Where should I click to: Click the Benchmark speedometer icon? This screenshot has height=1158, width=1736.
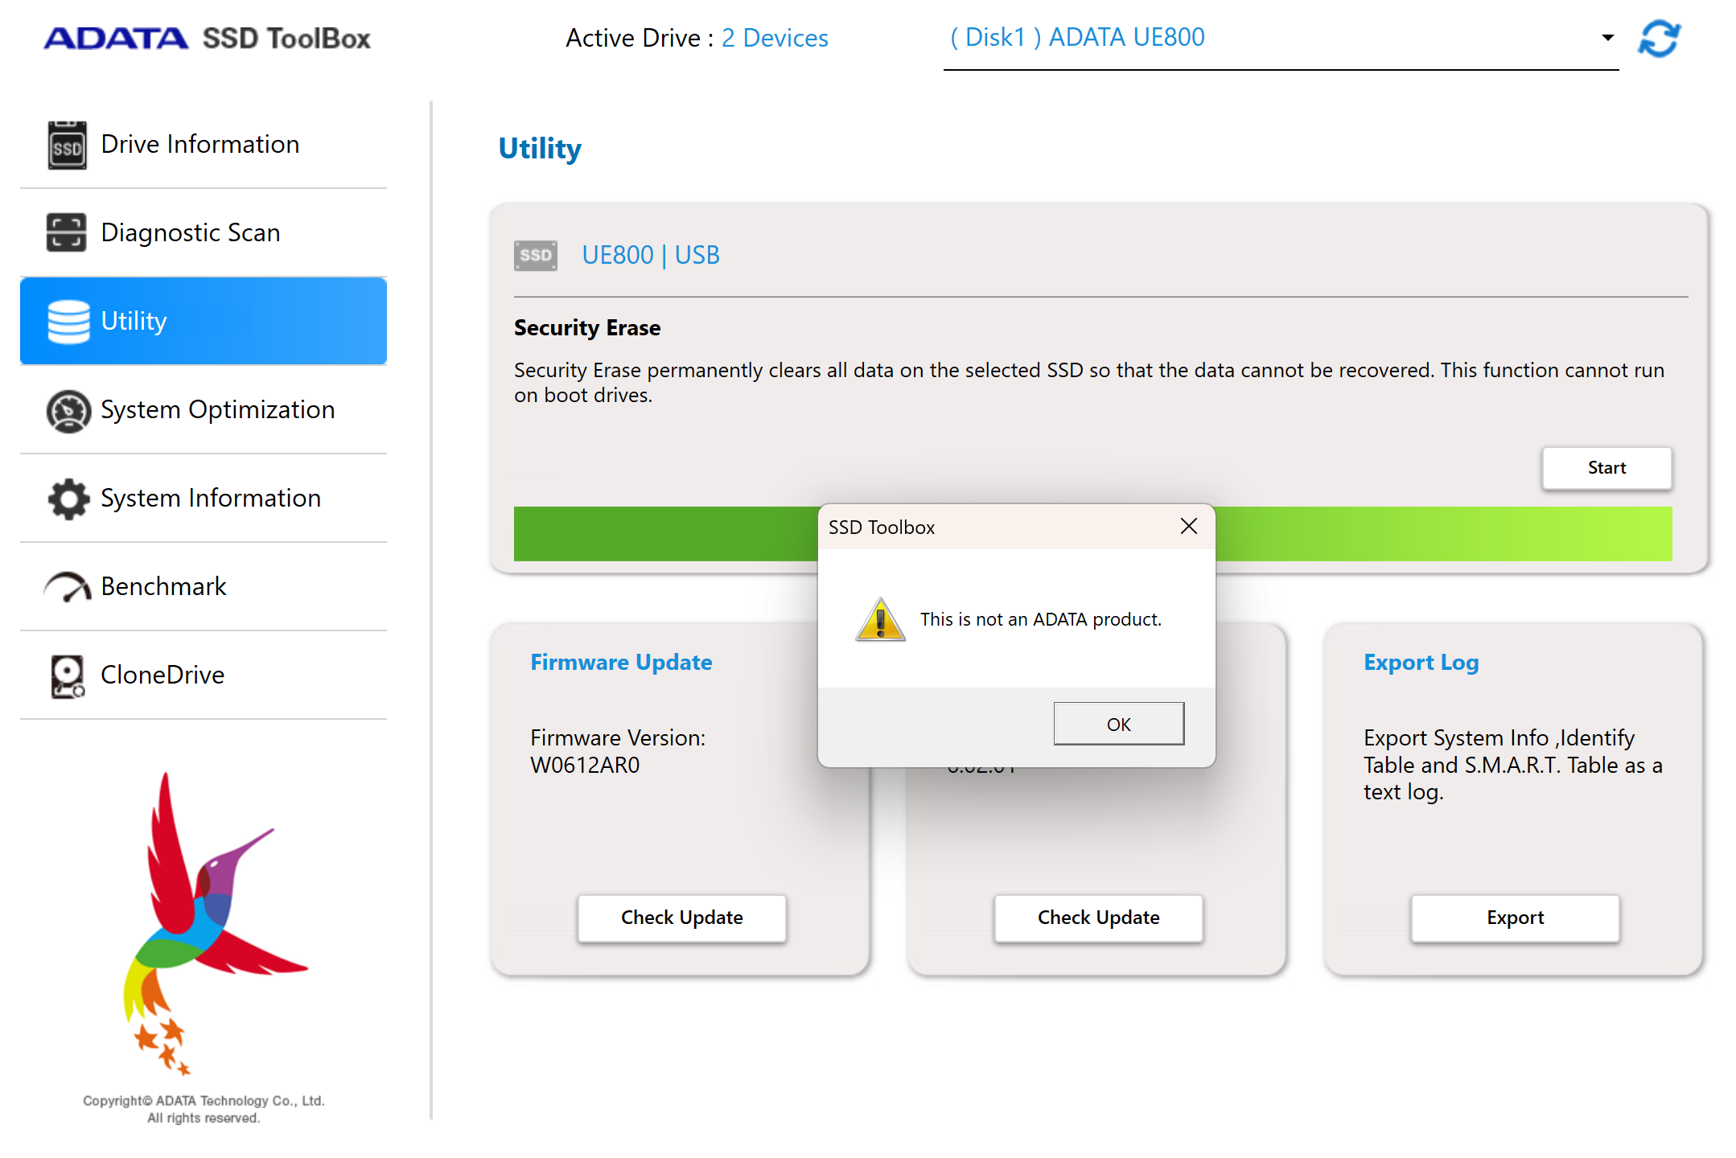[68, 587]
